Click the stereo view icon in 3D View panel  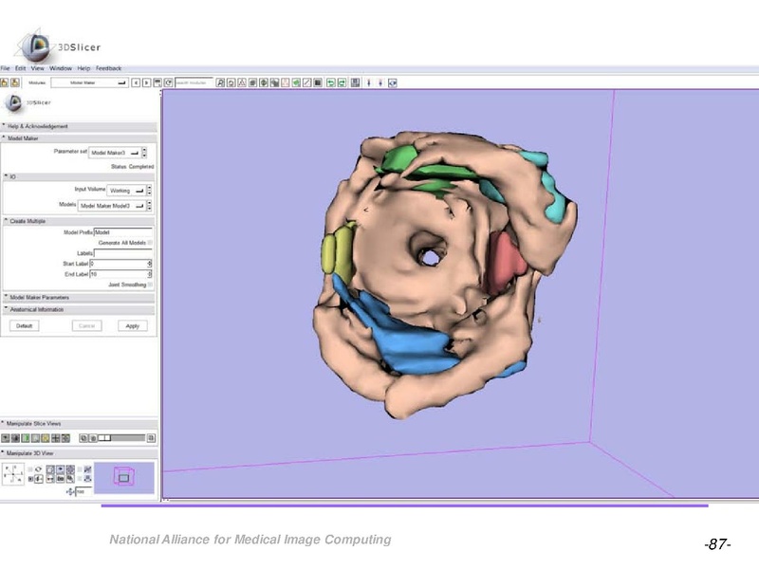50,479
